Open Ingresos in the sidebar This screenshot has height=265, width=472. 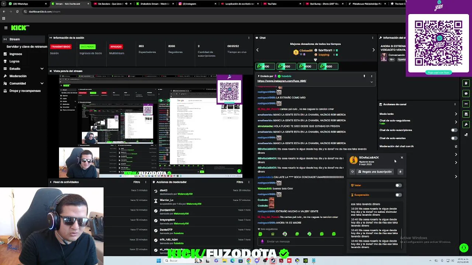click(15, 54)
